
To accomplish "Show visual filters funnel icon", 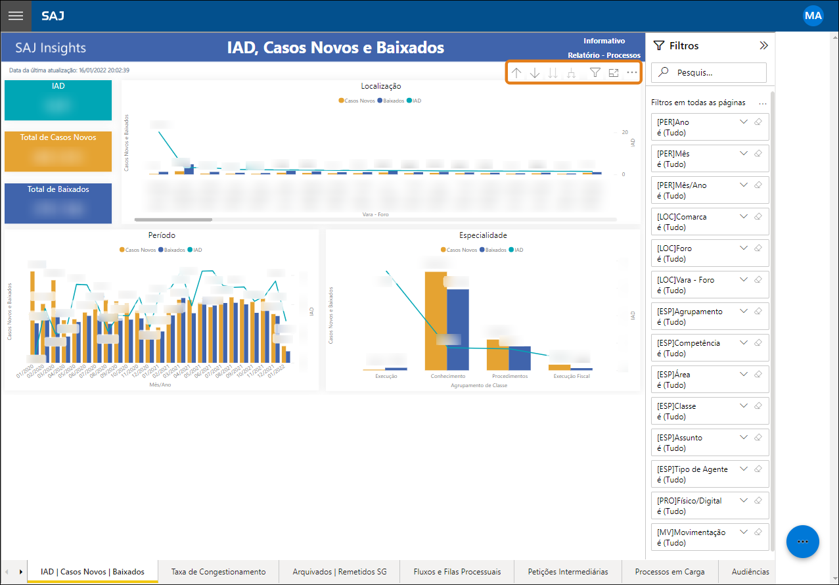I will [x=595, y=73].
